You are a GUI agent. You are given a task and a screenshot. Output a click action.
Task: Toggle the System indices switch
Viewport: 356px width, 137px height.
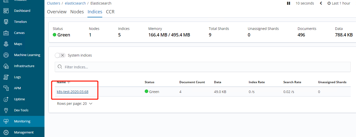pos(60,55)
